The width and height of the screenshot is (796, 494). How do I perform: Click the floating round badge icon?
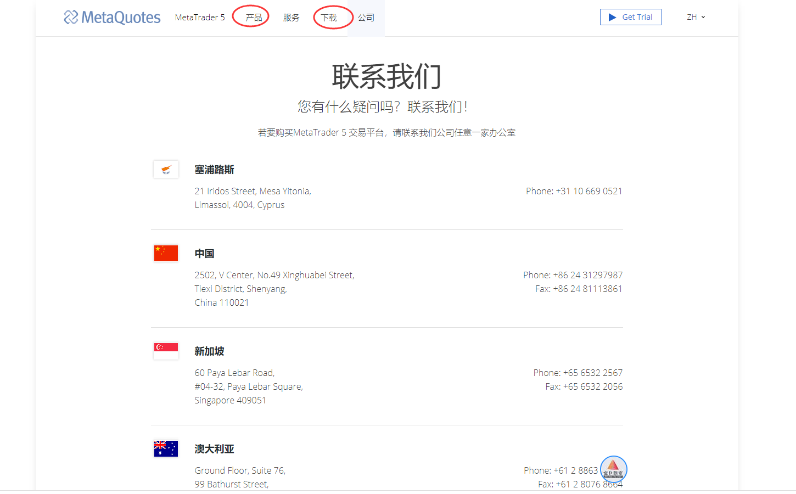point(613,469)
